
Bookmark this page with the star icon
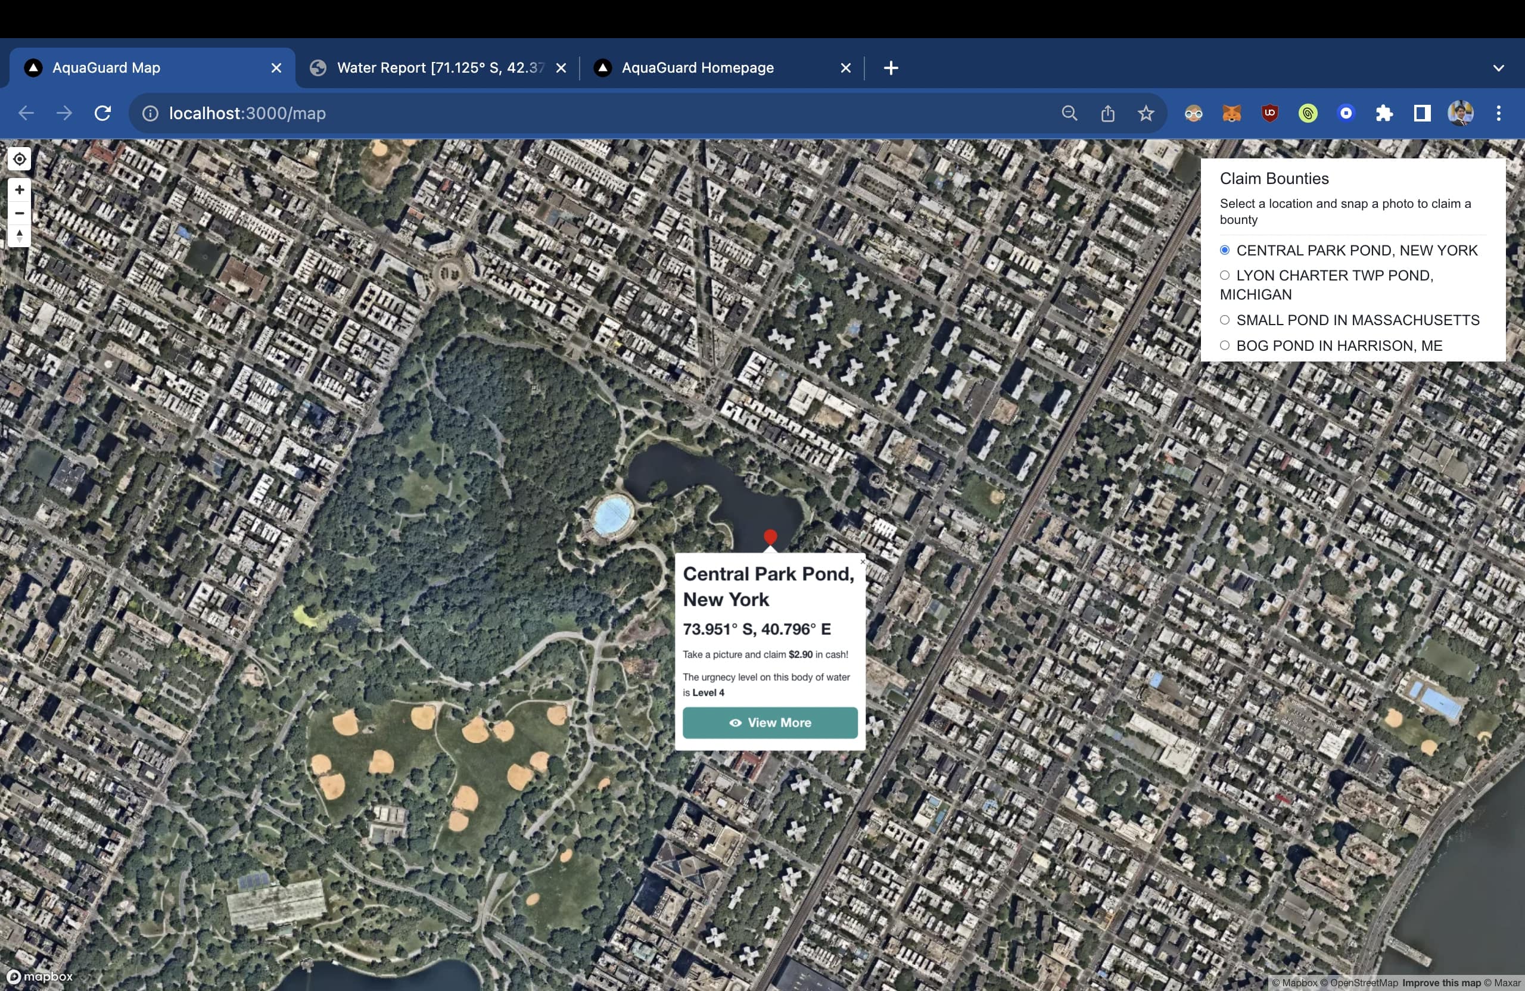click(1146, 113)
